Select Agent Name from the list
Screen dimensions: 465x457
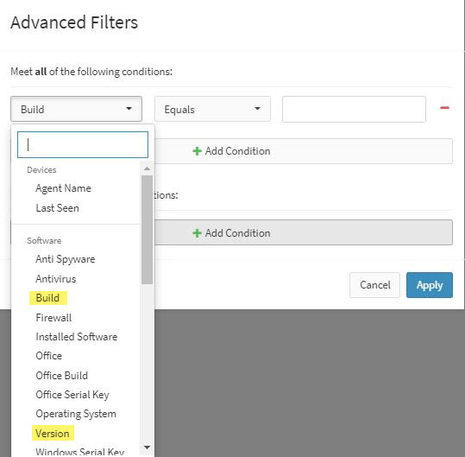click(63, 188)
